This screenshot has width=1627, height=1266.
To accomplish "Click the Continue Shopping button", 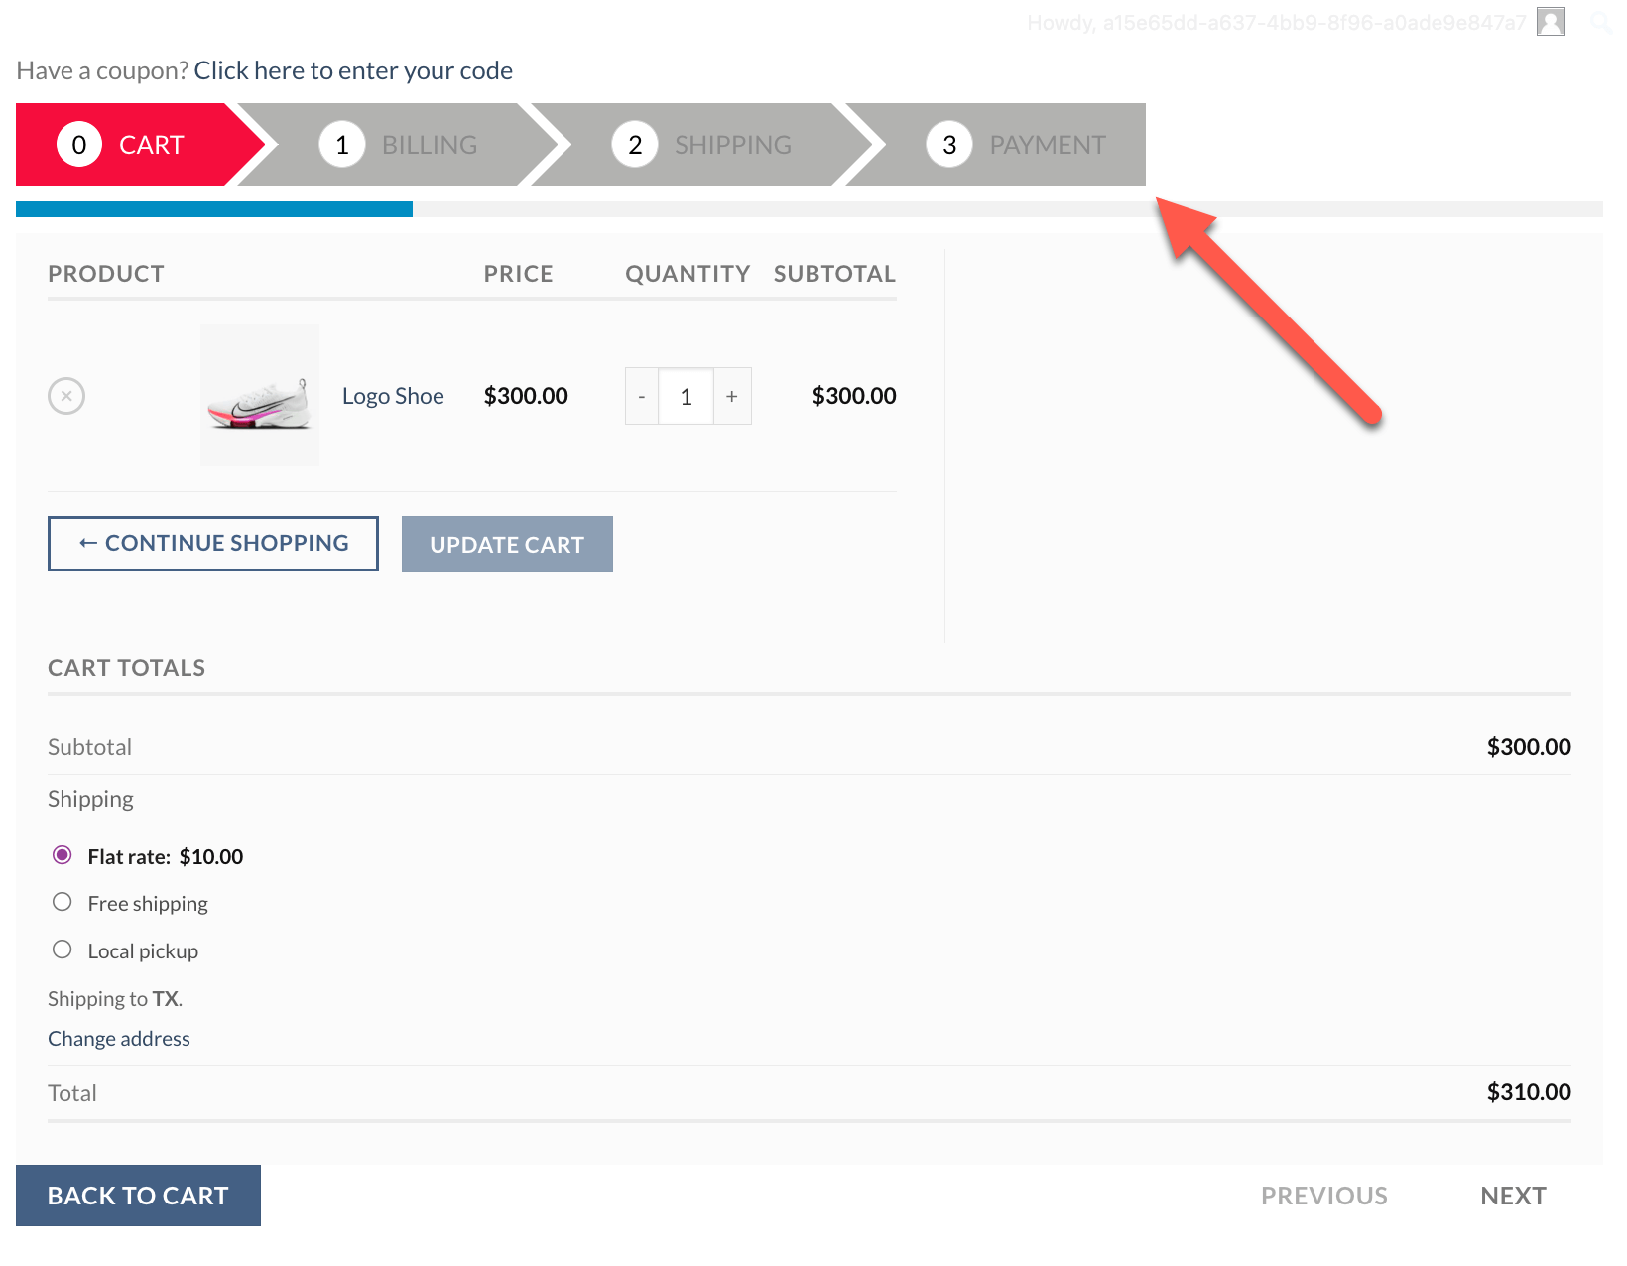I will click(213, 544).
